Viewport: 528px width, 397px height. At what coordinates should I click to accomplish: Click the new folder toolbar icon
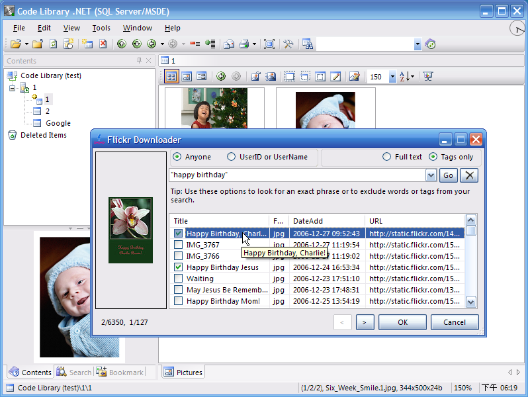37,44
